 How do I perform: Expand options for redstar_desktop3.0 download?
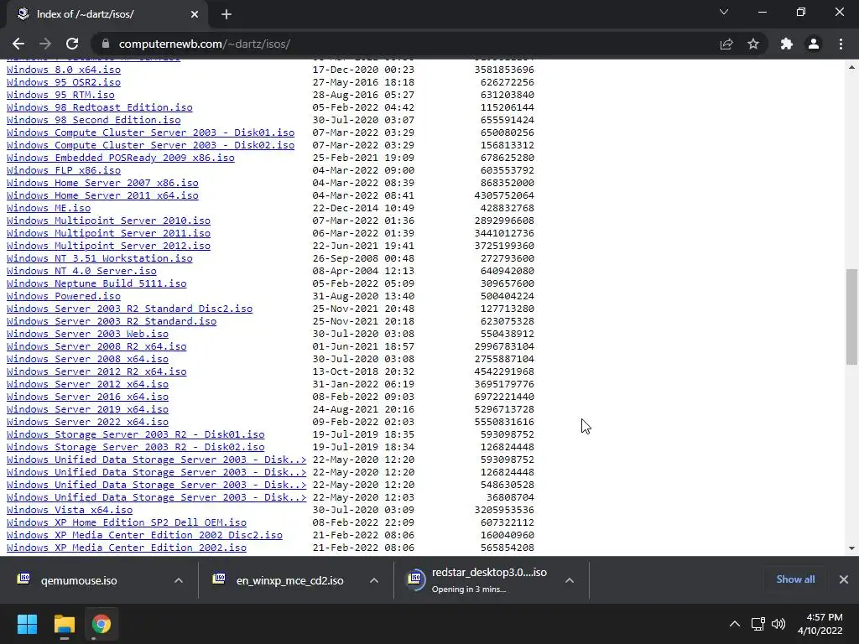point(570,580)
